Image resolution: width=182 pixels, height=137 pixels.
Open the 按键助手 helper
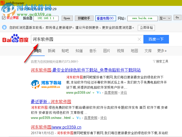tap(84, 18)
